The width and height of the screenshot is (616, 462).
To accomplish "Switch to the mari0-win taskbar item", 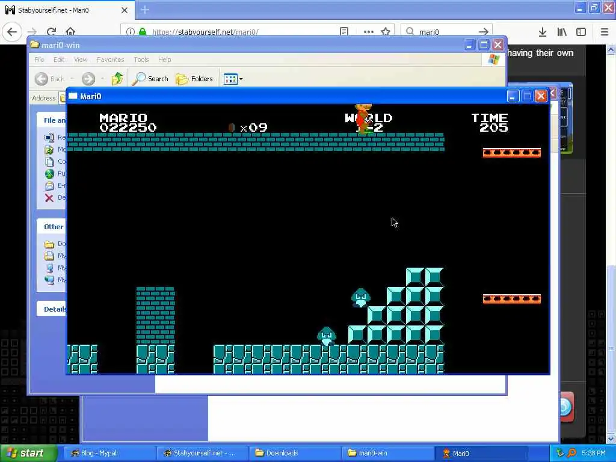I will click(x=387, y=454).
